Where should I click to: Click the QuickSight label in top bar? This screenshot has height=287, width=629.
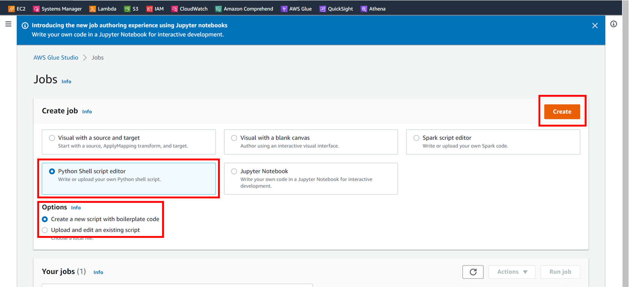340,9
